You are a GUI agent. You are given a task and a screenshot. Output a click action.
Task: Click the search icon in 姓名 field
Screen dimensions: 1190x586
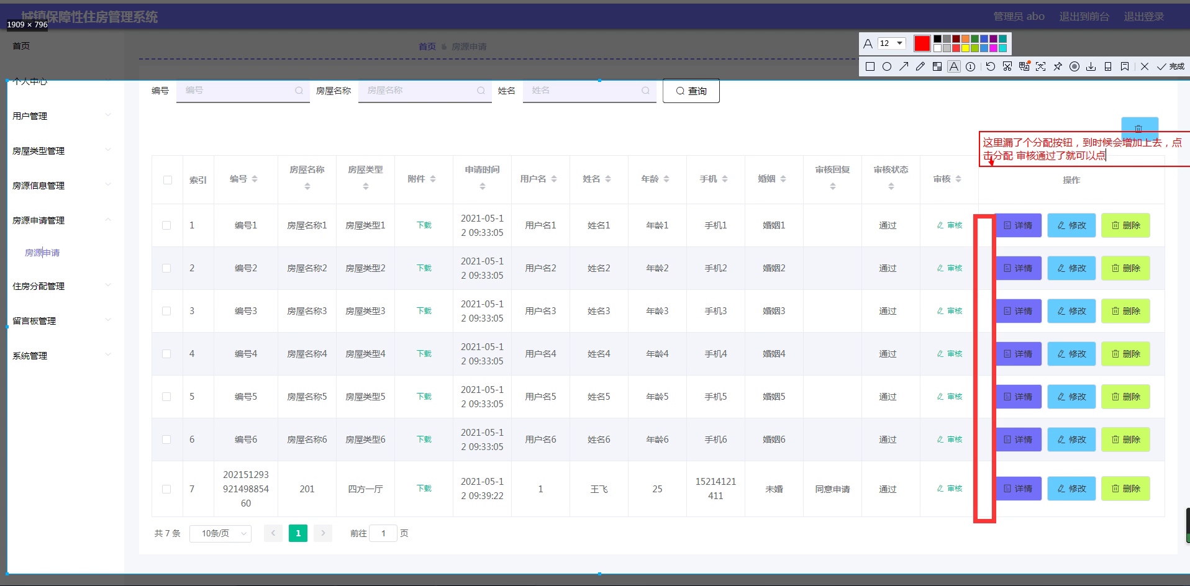pos(645,91)
